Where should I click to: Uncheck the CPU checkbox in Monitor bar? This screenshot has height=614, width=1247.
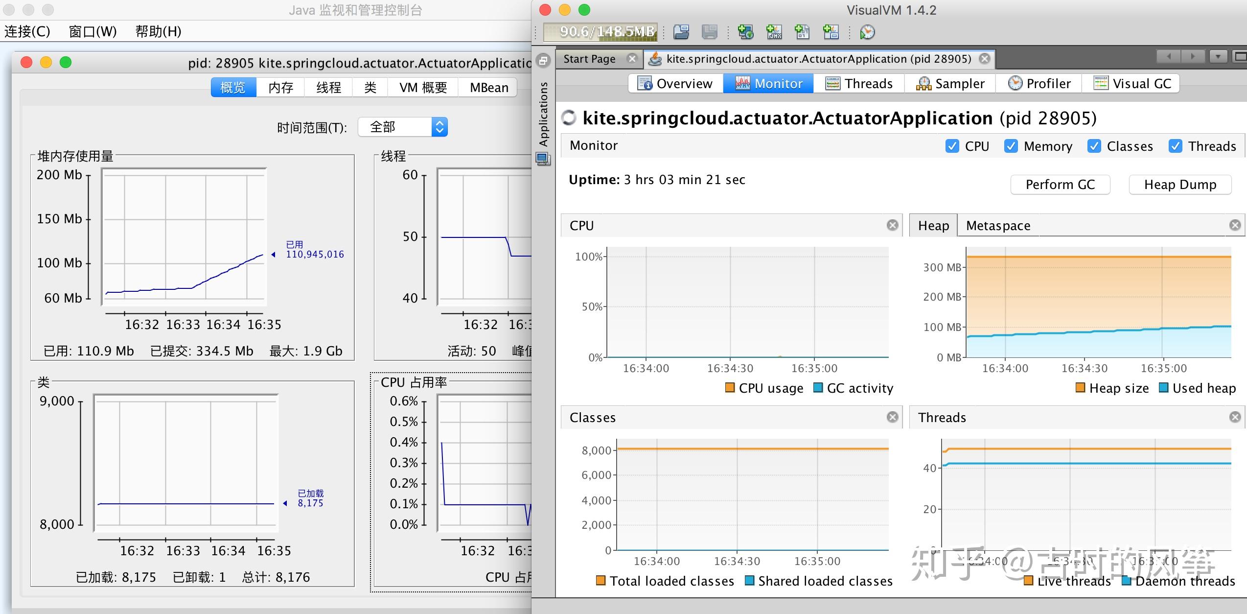[x=952, y=146]
